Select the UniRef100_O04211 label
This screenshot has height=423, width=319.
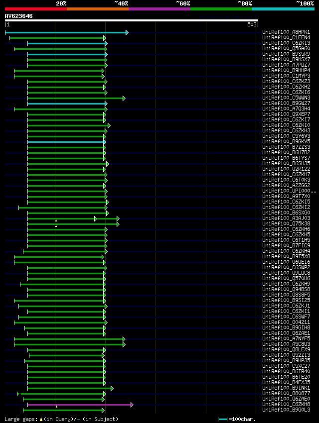(286, 322)
